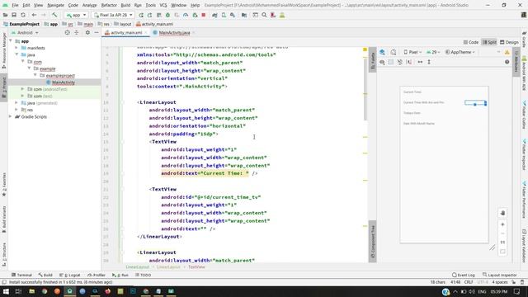
Task: Click the help question mark icon
Action: (507, 62)
